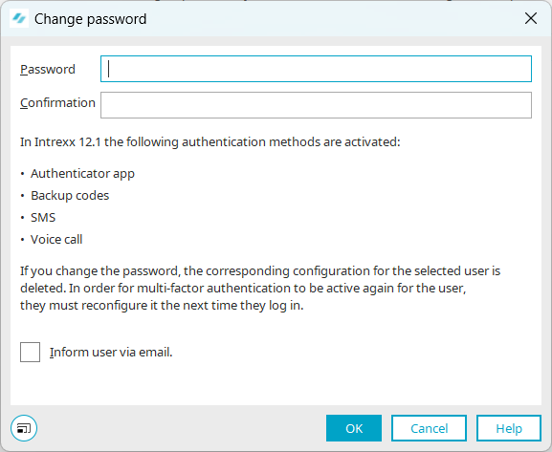Click the round window icon beside OK
Image resolution: width=552 pixels, height=452 pixels.
24,428
